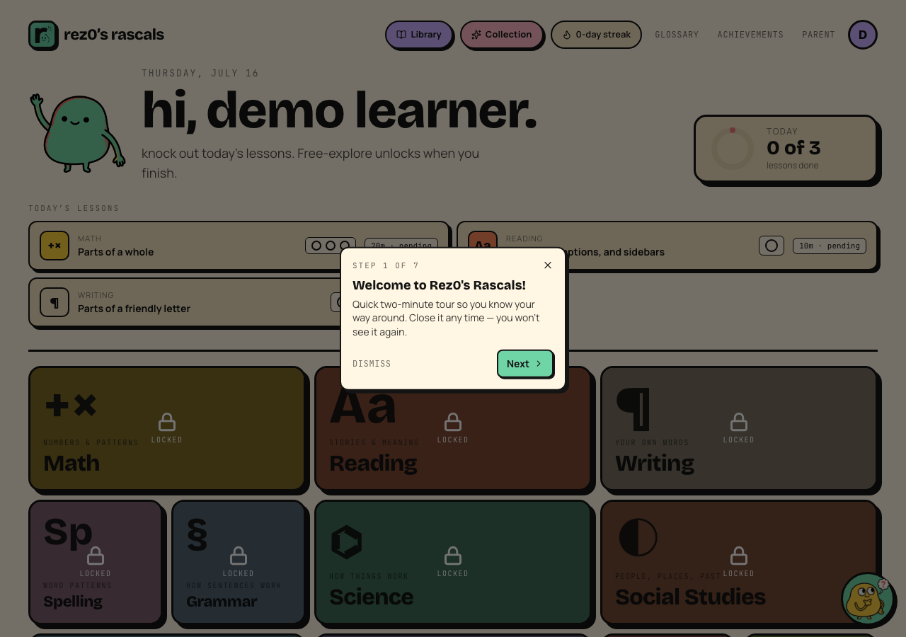
Task: Click the 0-day streak flame badge
Action: click(596, 35)
